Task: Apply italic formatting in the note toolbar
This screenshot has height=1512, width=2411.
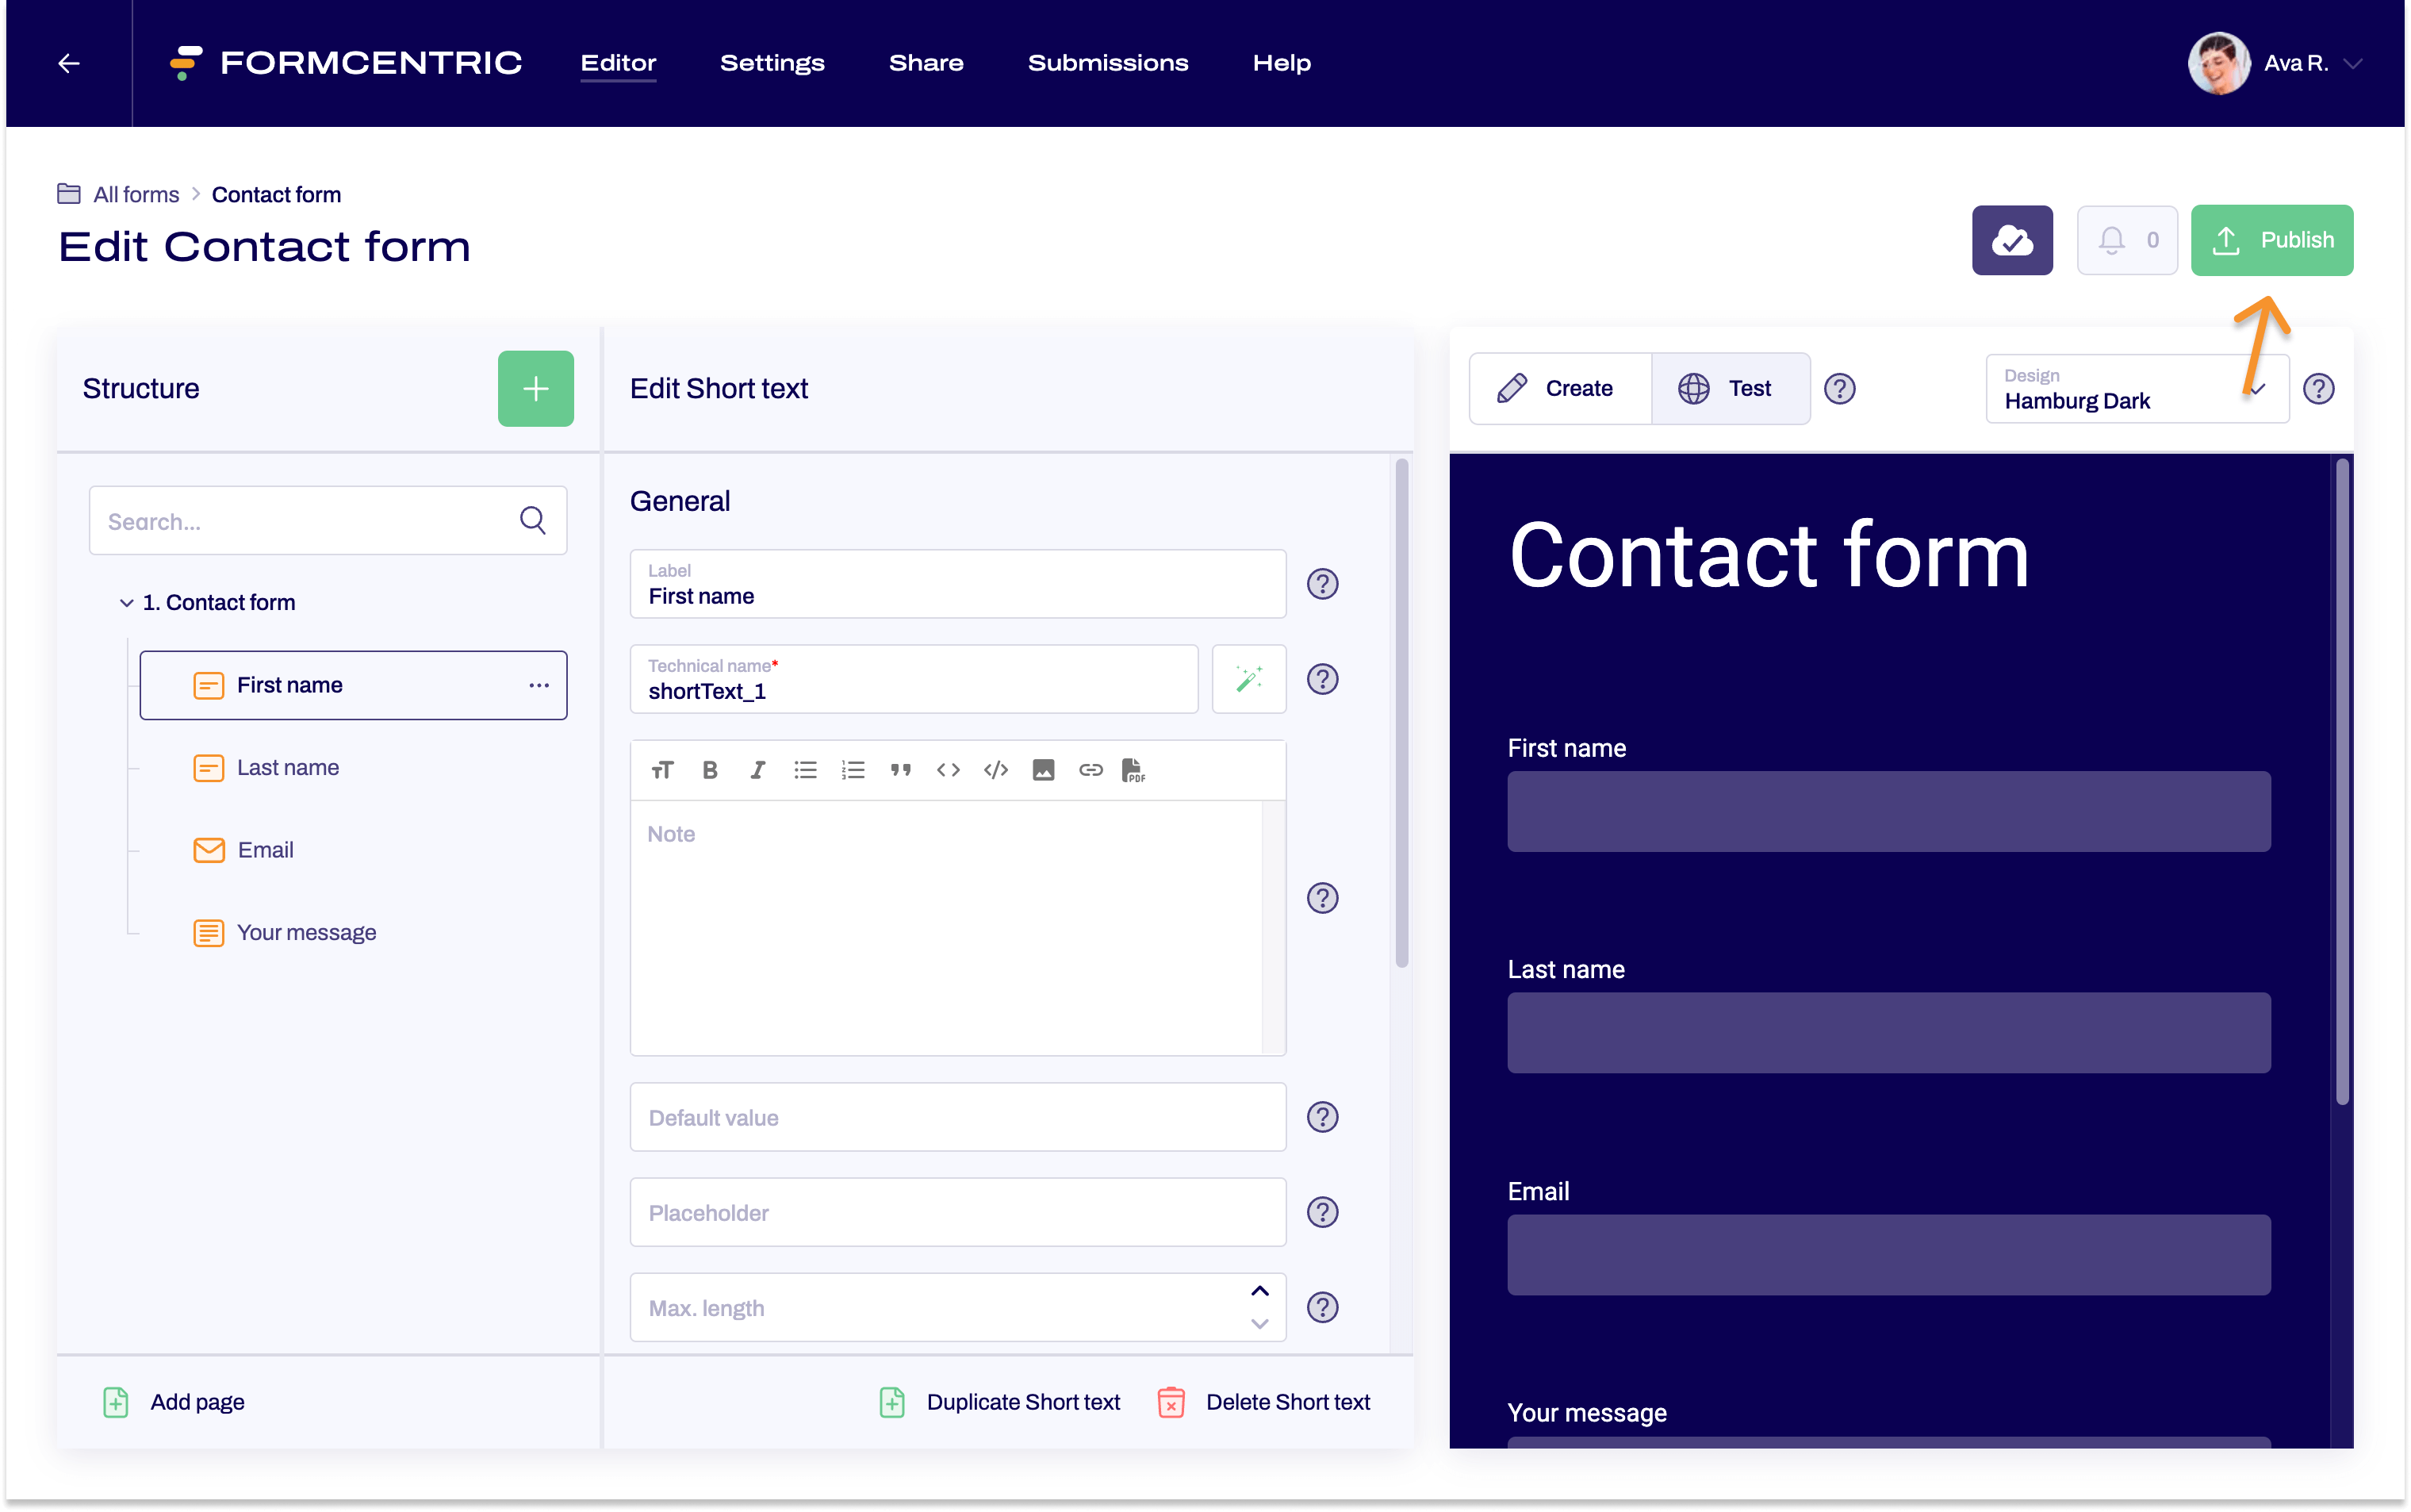Action: pos(757,769)
